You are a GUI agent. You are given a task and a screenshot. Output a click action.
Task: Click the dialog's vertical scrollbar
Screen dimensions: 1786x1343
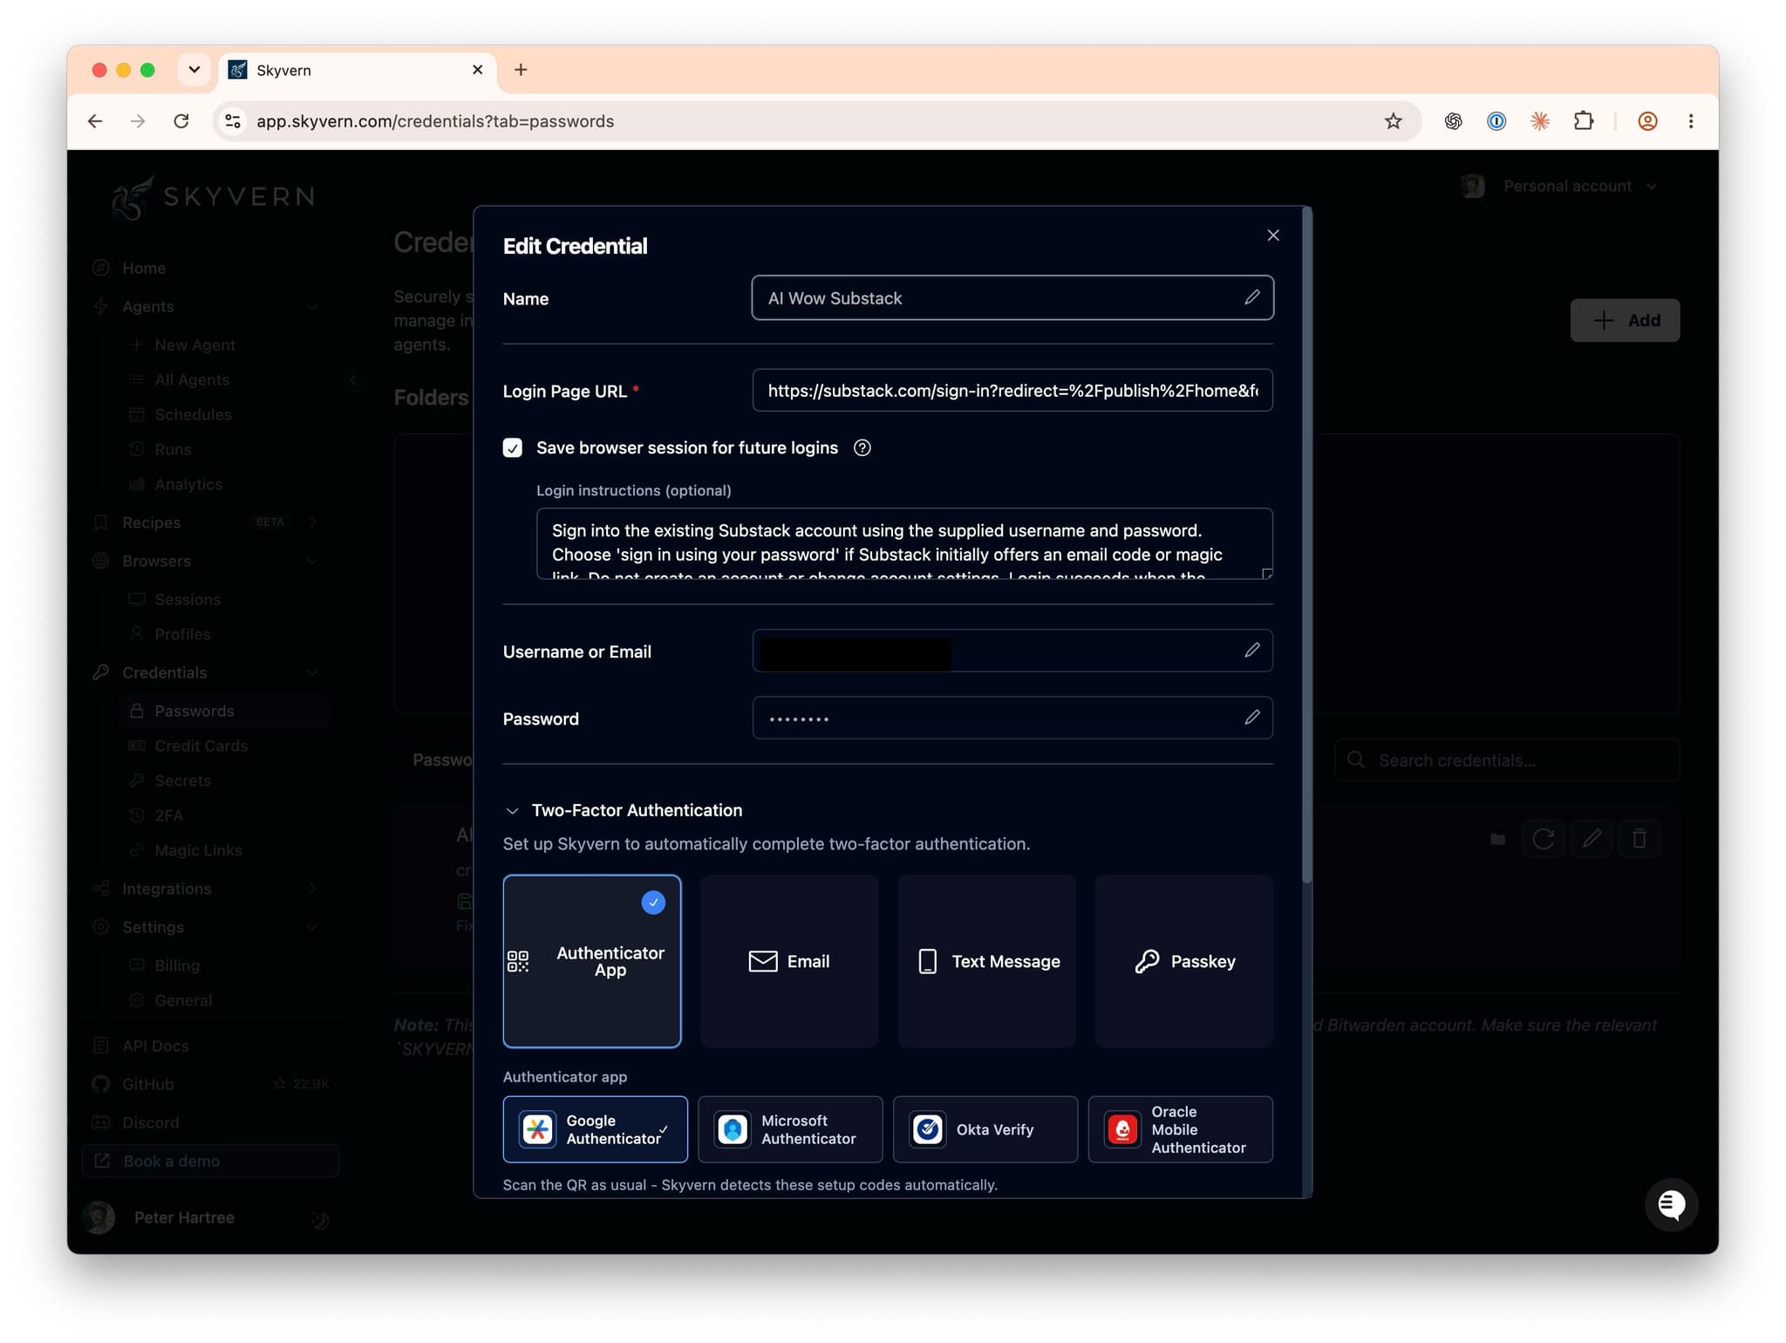click(x=1306, y=545)
